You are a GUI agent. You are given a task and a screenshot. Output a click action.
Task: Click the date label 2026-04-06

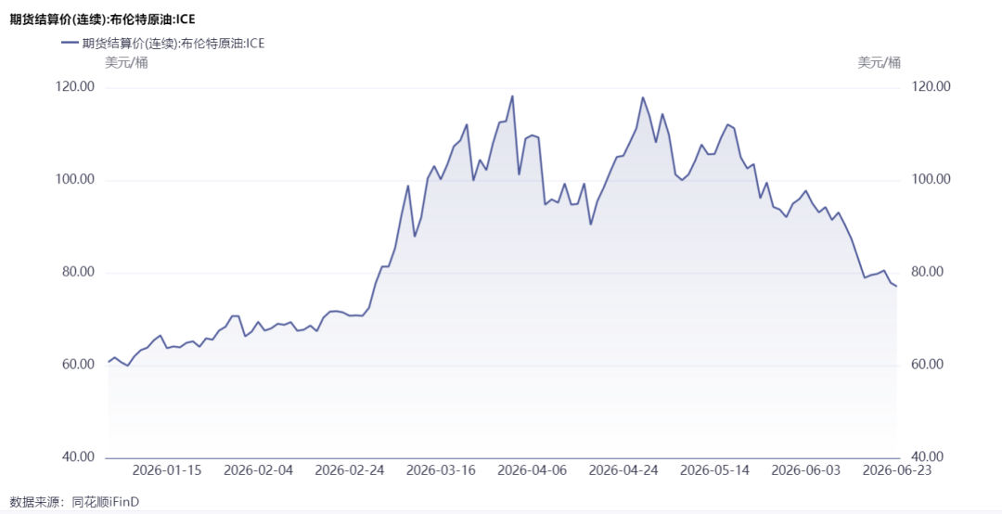(x=533, y=471)
